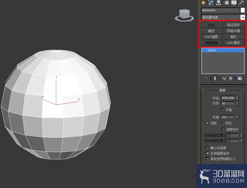Apply the 噪波 modifier button
Image resolution: width=247 pixels, height=188 pixels.
211,31
